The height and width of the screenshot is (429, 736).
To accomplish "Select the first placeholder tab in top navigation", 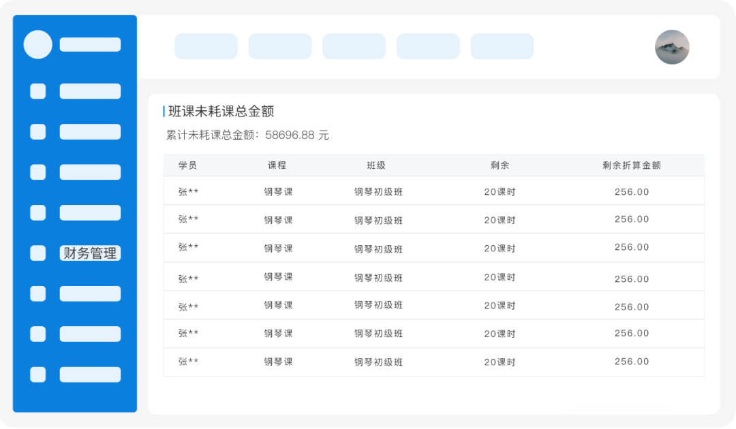I will point(206,46).
